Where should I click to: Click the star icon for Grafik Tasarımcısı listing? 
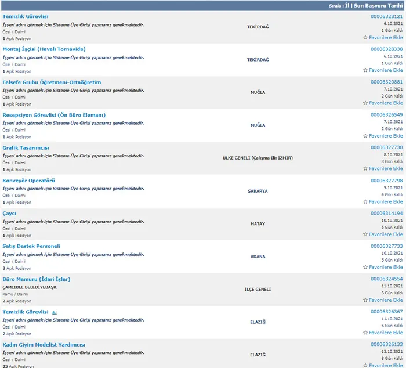pos(365,169)
